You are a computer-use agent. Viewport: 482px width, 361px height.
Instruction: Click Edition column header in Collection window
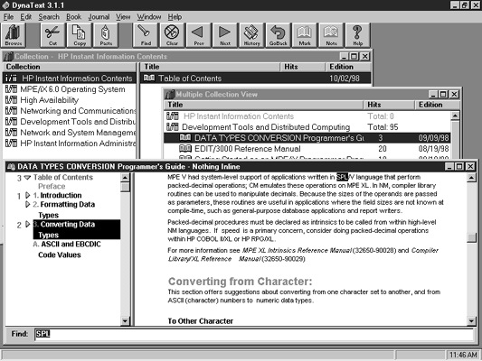click(x=348, y=67)
